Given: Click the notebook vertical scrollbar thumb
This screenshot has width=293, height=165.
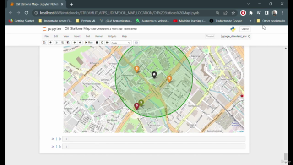Looking at the screenshot, I should pyautogui.click(x=285, y=157).
